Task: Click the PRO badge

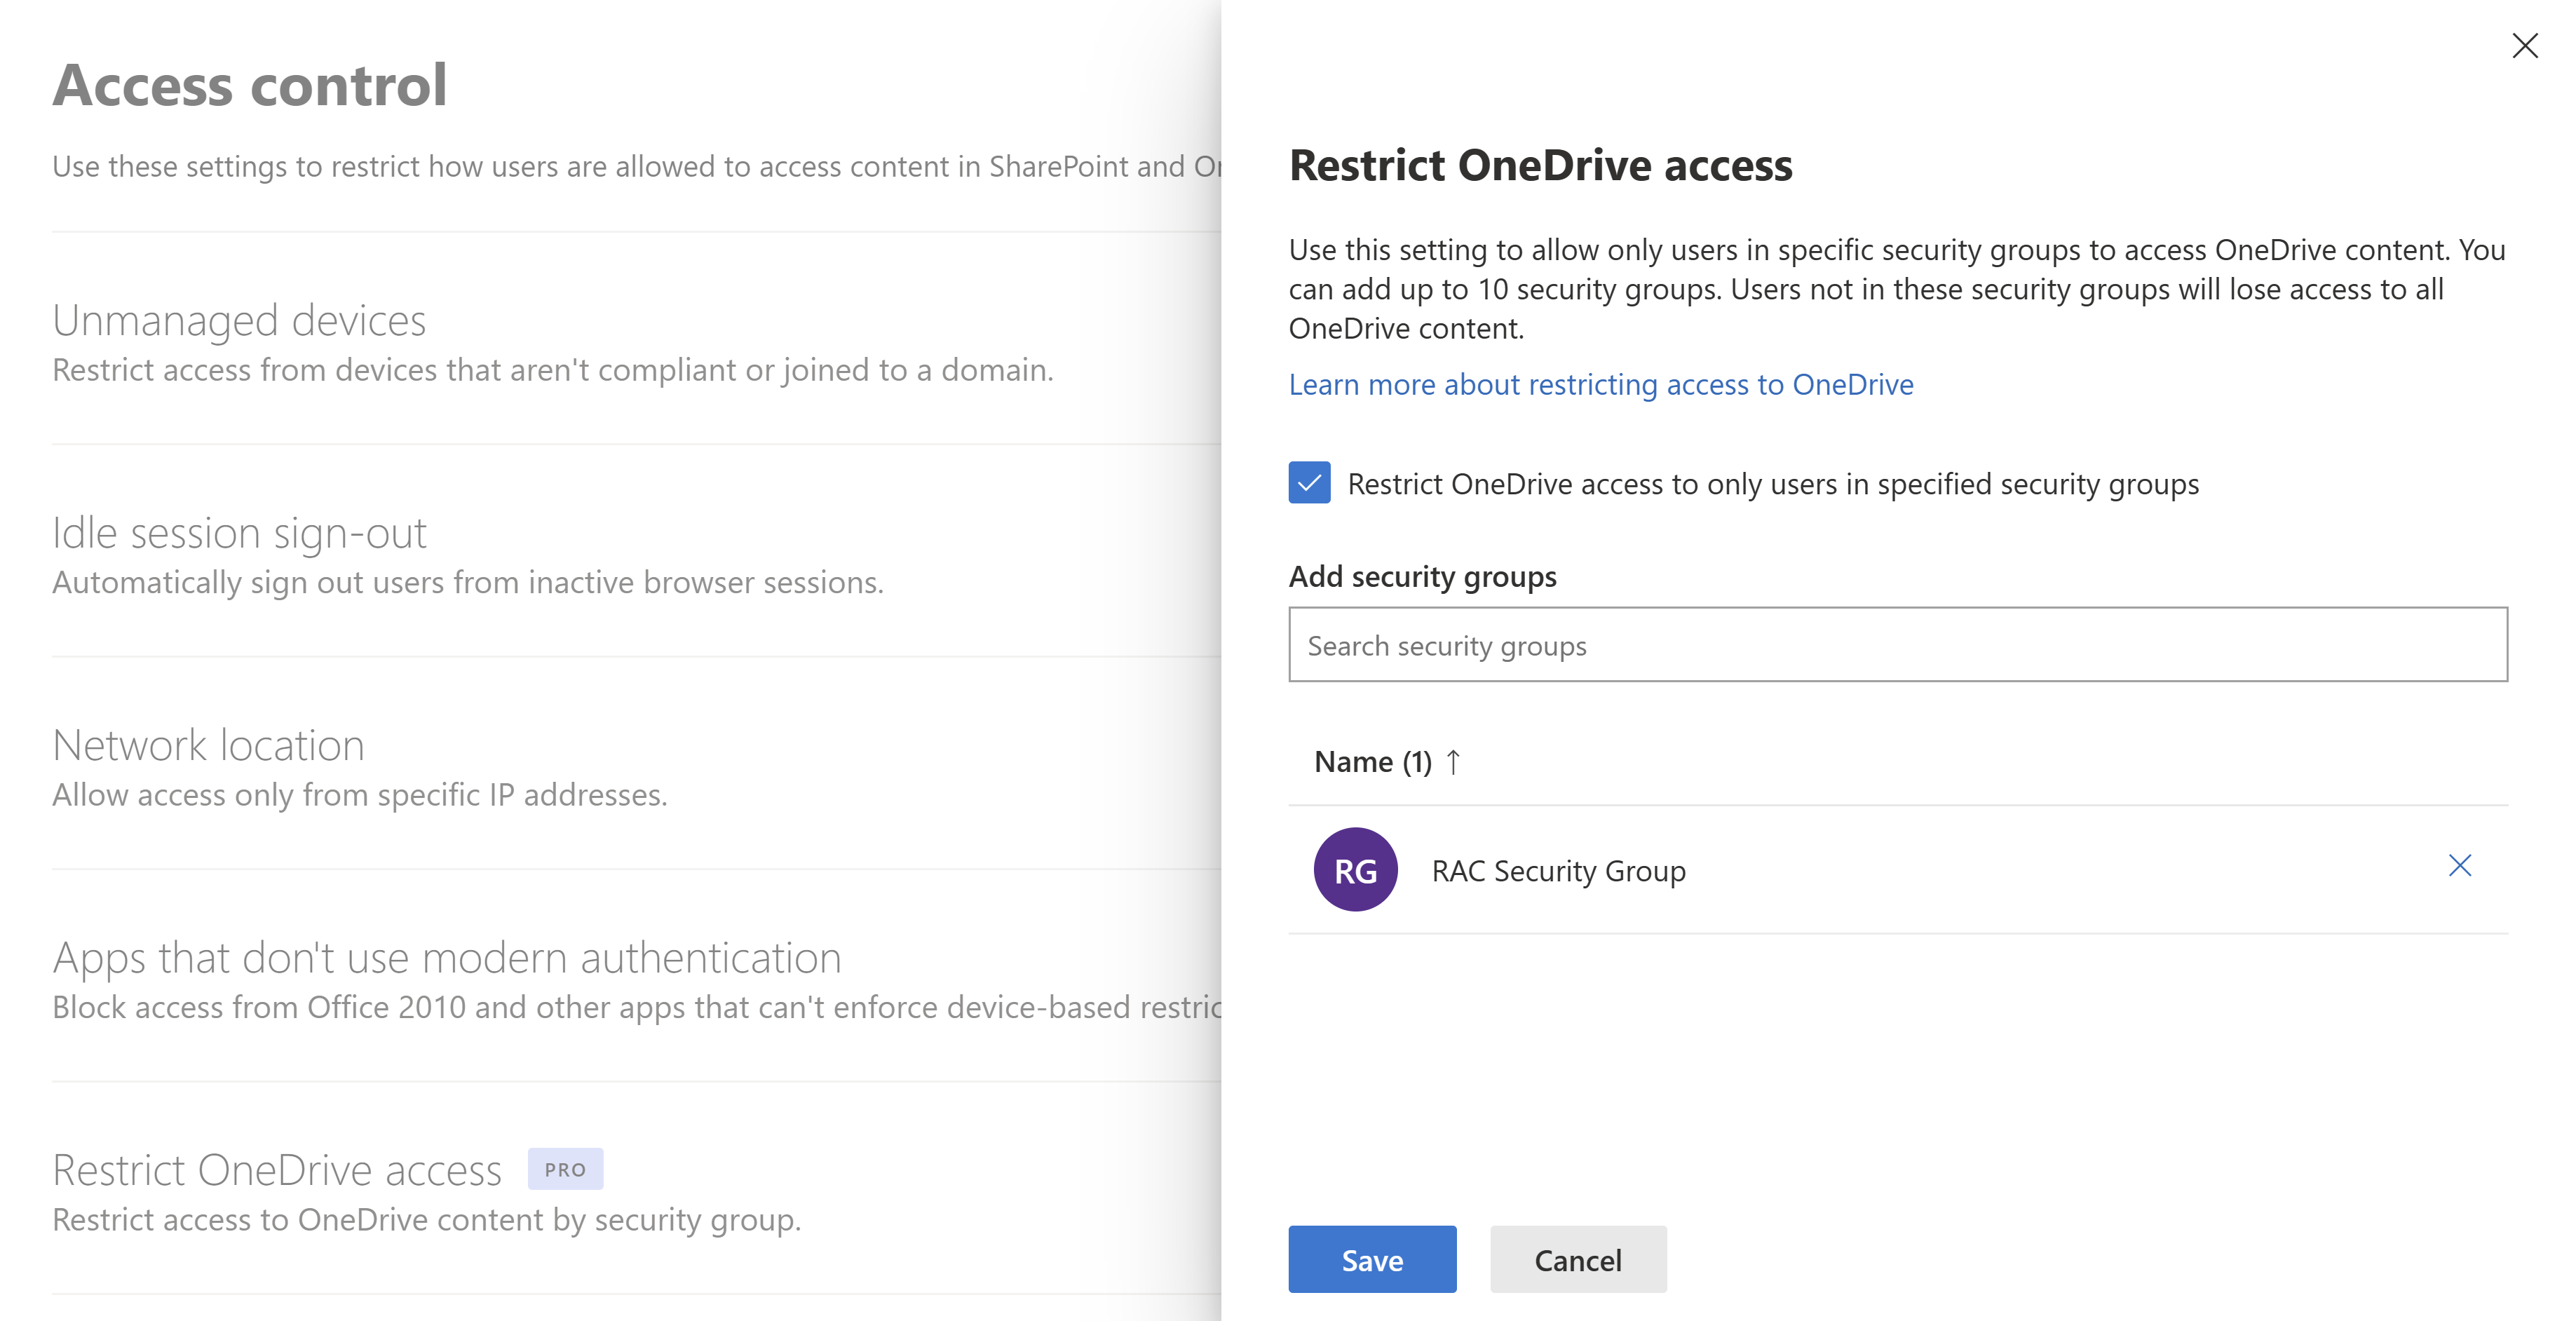Action: pos(565,1169)
